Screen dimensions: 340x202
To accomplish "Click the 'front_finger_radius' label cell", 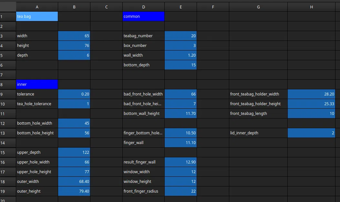I will click(x=143, y=191).
